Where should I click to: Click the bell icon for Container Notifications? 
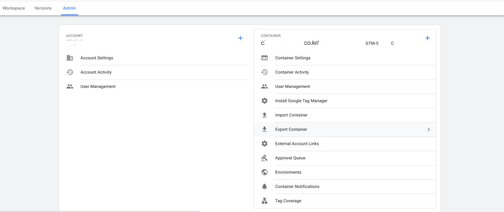pyautogui.click(x=265, y=186)
